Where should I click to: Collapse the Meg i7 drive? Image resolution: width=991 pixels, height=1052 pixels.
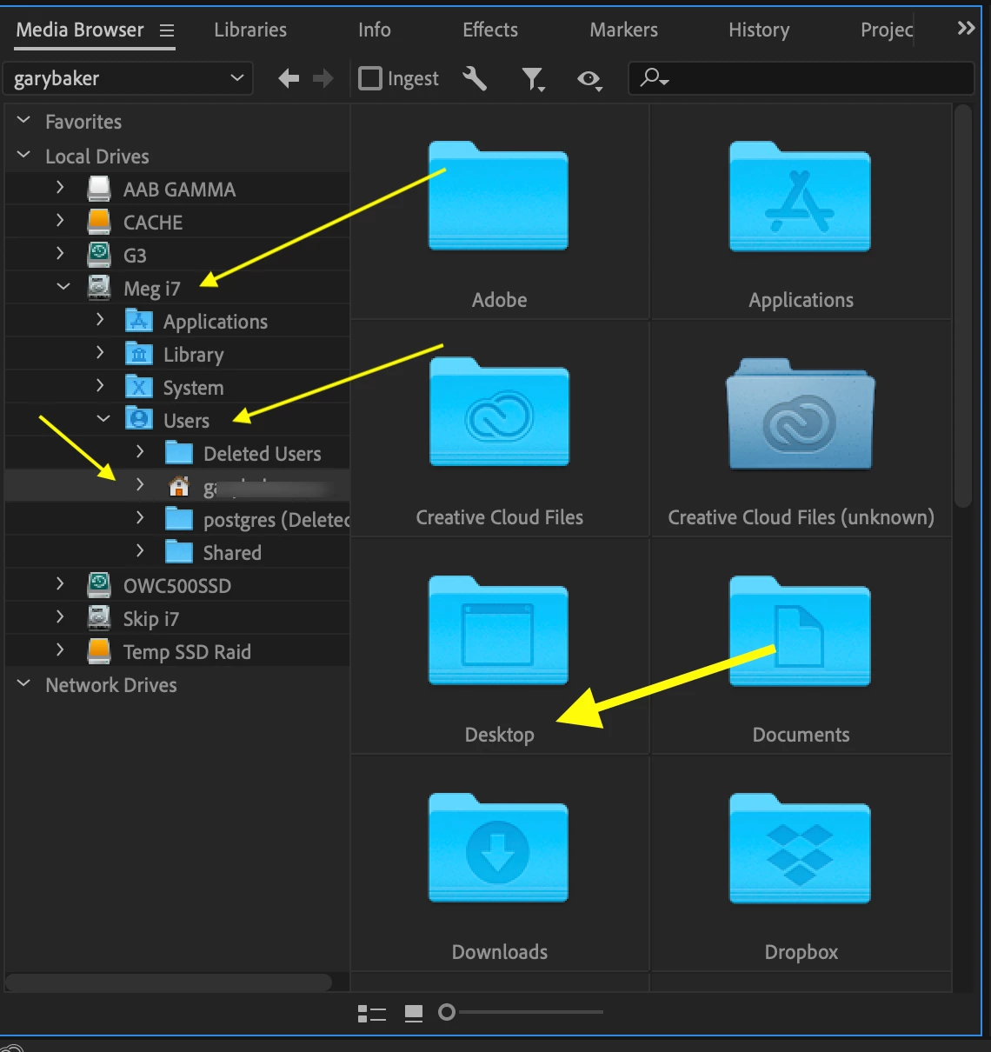click(63, 286)
